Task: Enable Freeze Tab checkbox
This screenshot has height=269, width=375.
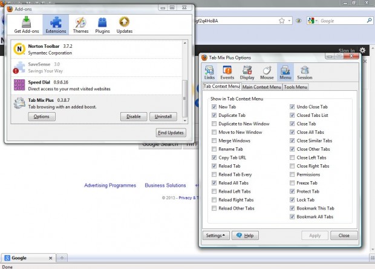Action: tap(292, 183)
